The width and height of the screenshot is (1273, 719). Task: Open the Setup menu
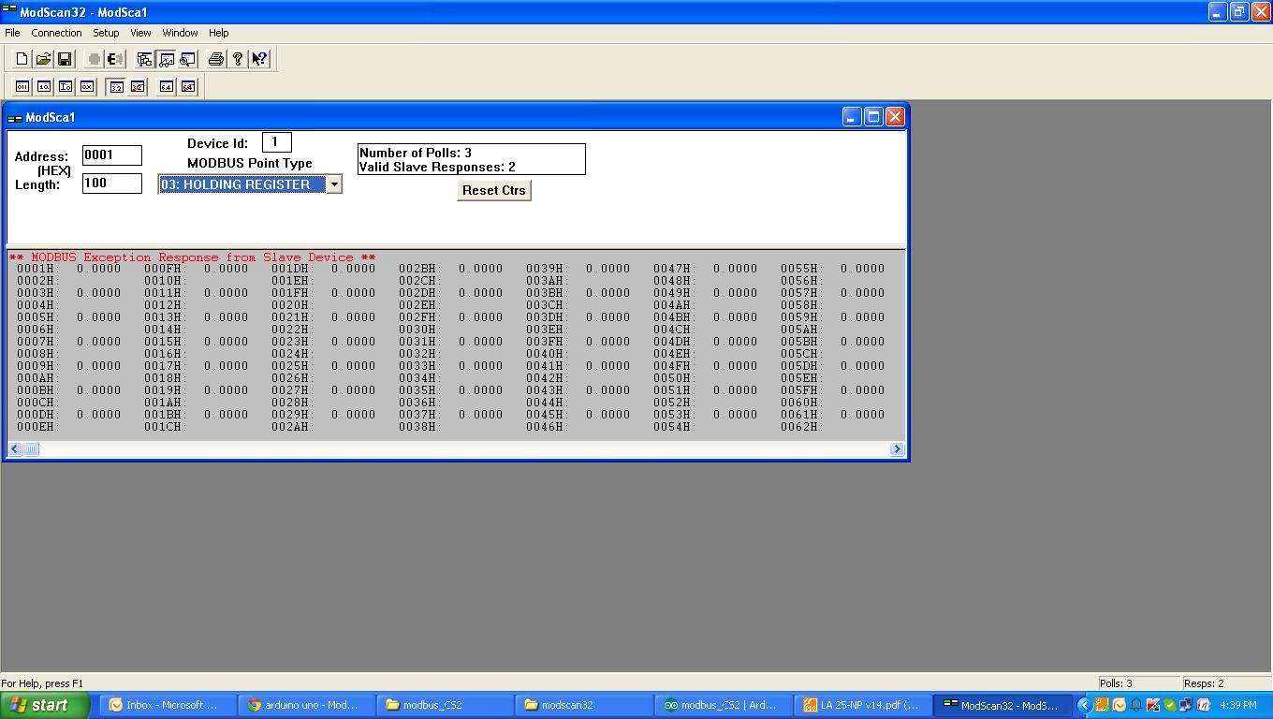[106, 33]
